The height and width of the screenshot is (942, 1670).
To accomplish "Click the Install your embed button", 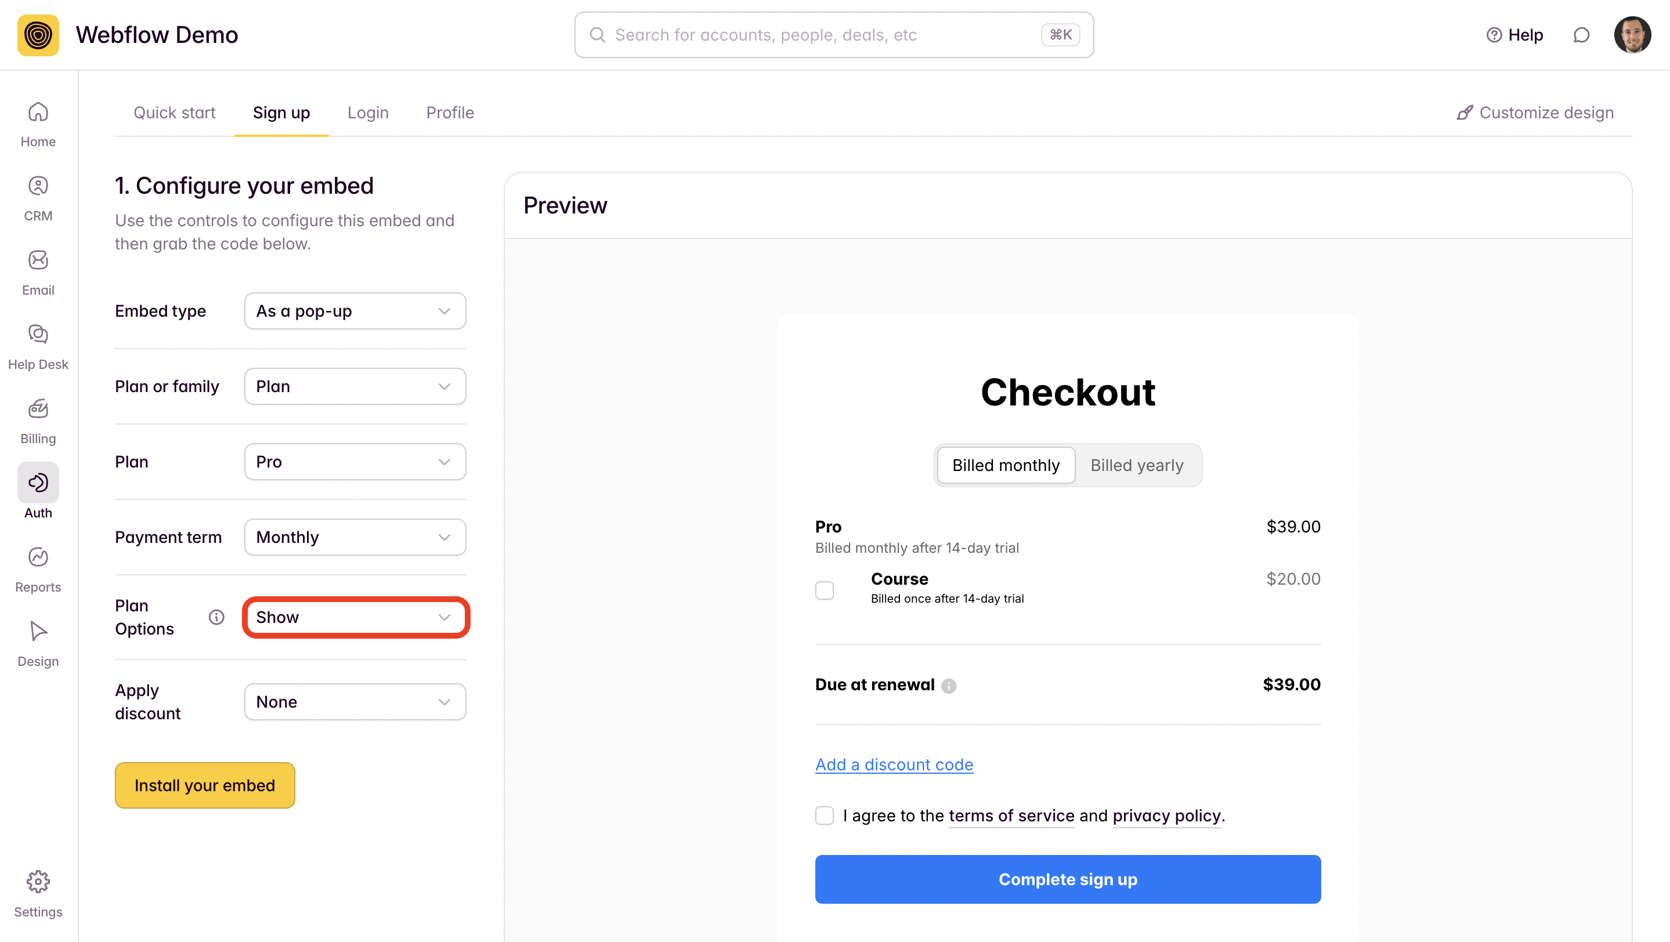I will (x=205, y=785).
